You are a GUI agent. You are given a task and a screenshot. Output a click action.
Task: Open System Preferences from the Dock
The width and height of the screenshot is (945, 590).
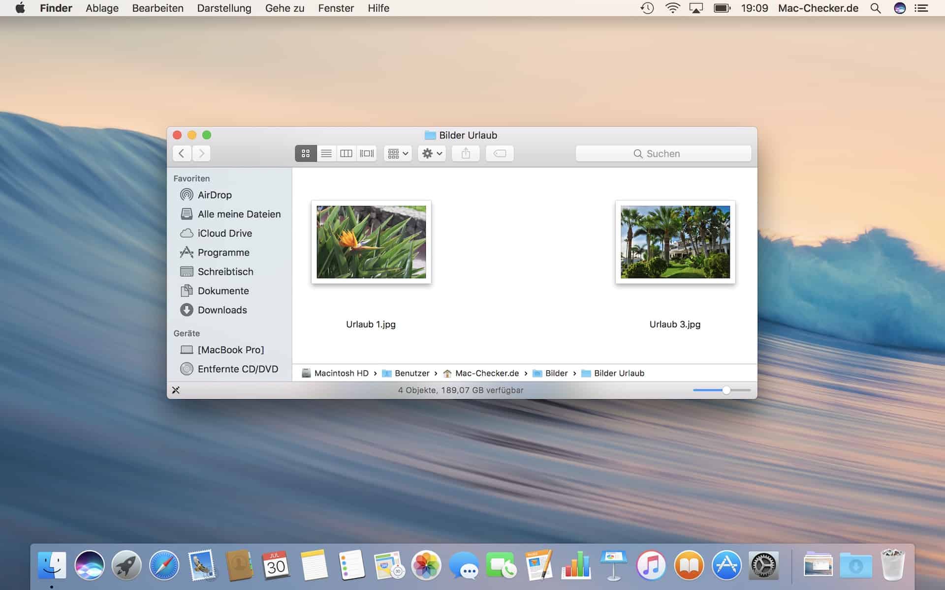tap(763, 565)
